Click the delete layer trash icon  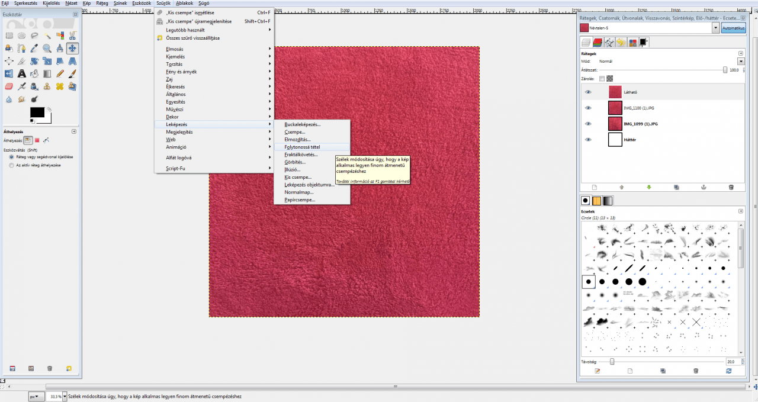tap(731, 187)
